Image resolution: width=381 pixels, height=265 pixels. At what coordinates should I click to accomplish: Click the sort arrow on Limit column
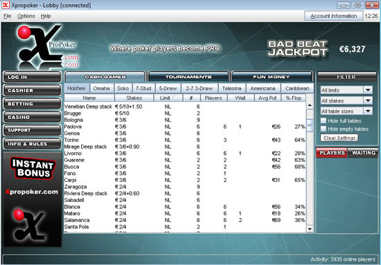pos(174,98)
